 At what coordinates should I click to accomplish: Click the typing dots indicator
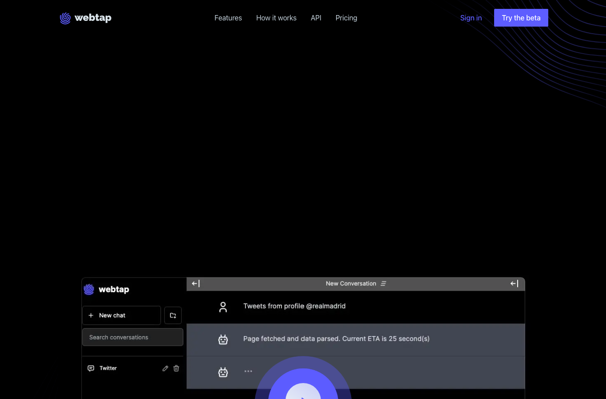pos(248,371)
